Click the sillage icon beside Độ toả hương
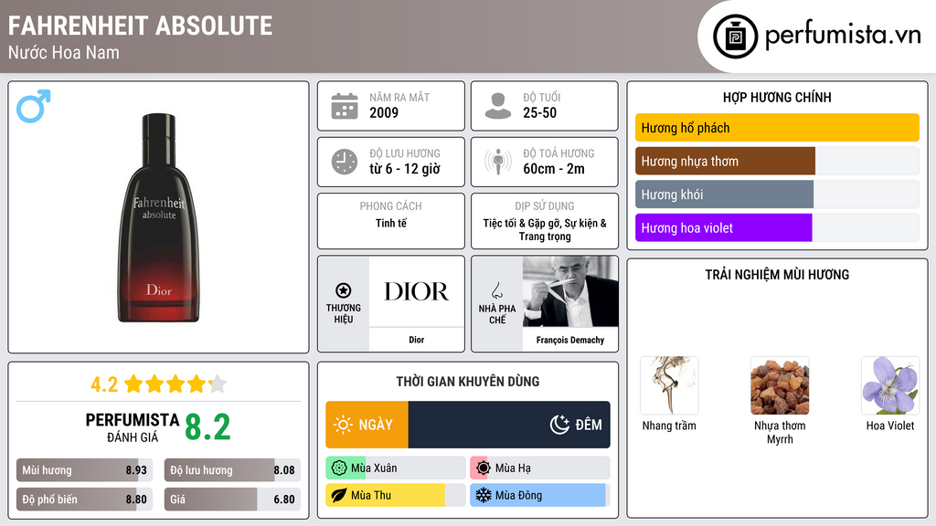This screenshot has height=526, width=936. click(x=498, y=162)
